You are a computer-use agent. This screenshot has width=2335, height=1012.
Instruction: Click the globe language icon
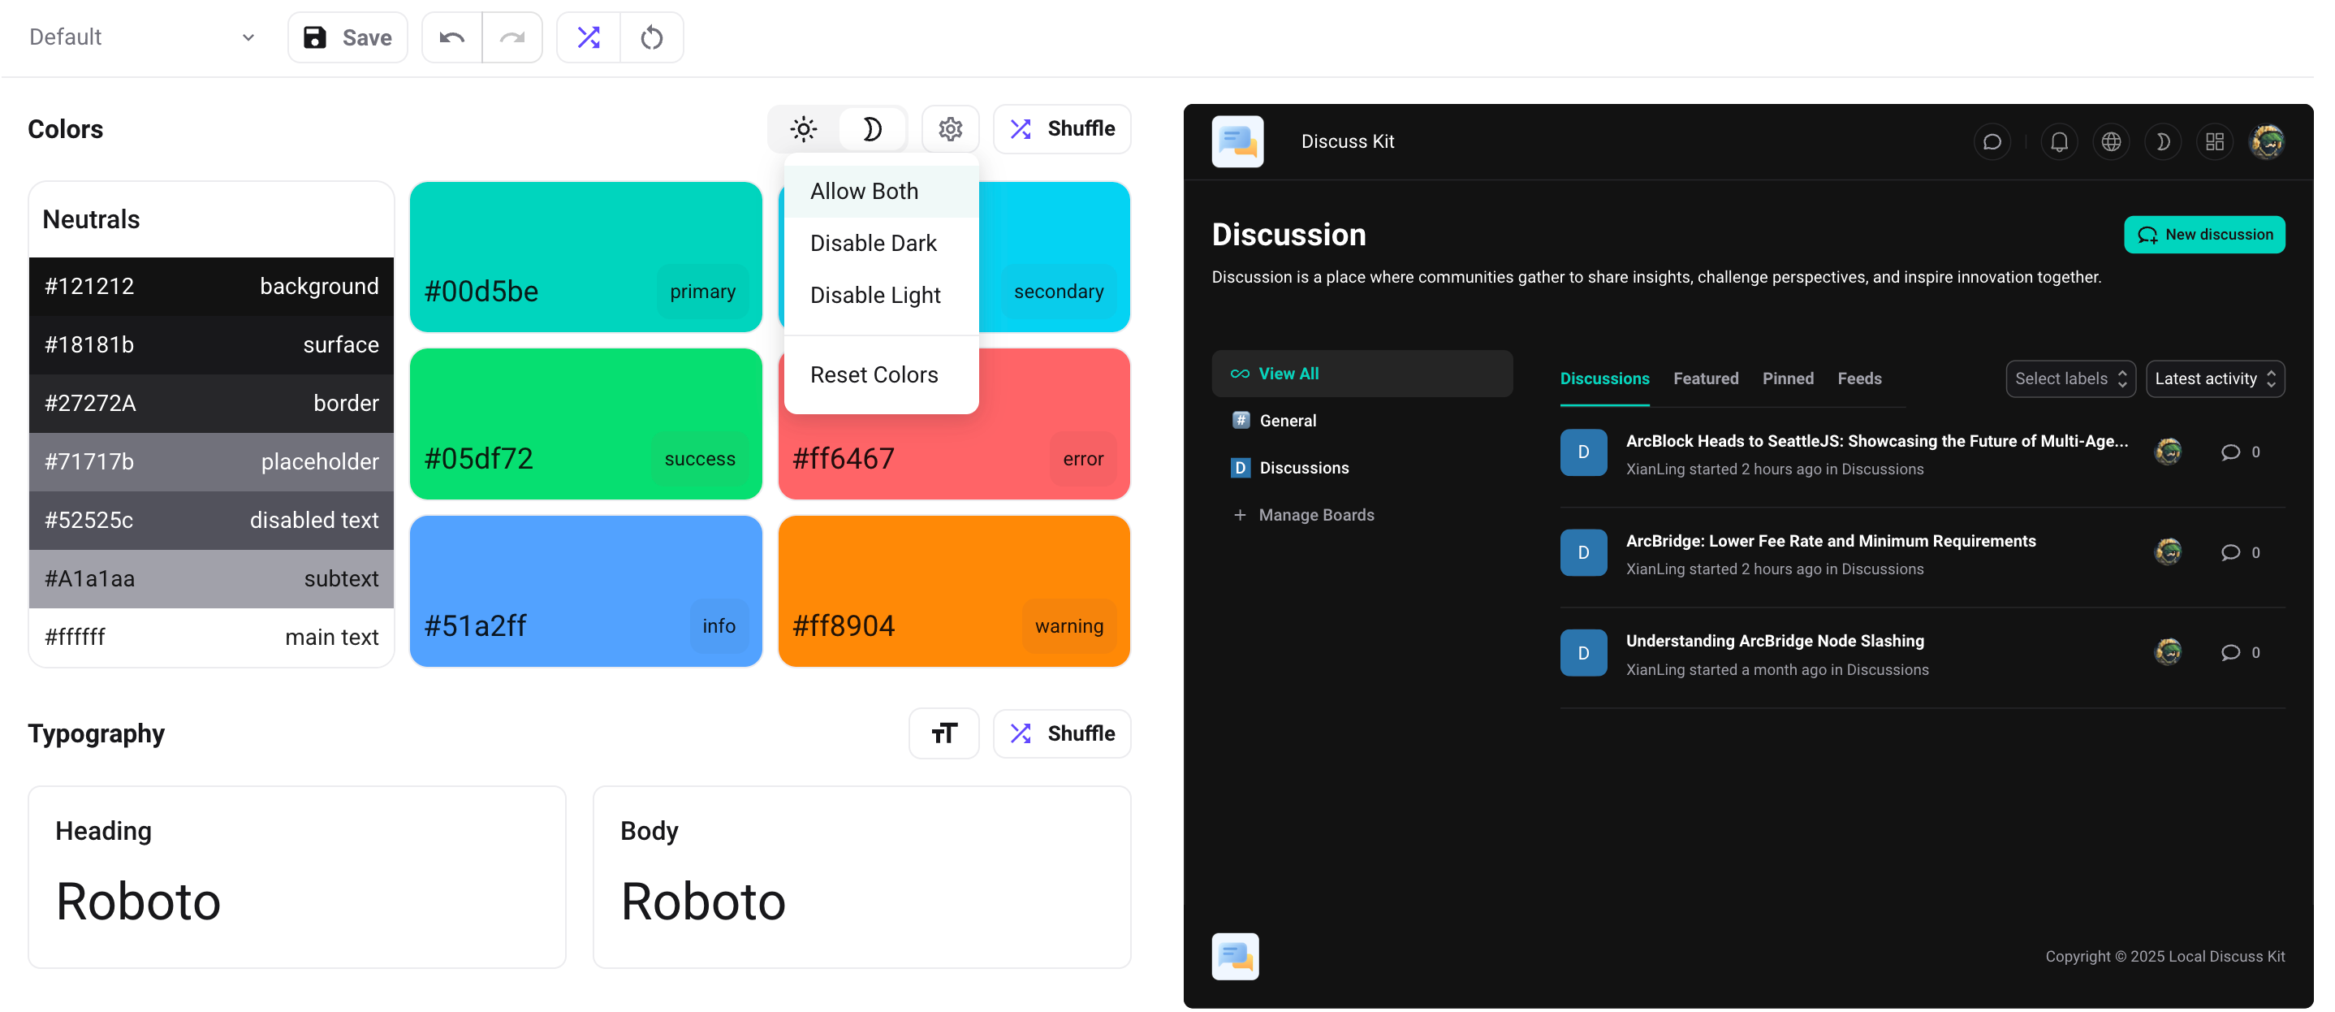pyautogui.click(x=2111, y=141)
